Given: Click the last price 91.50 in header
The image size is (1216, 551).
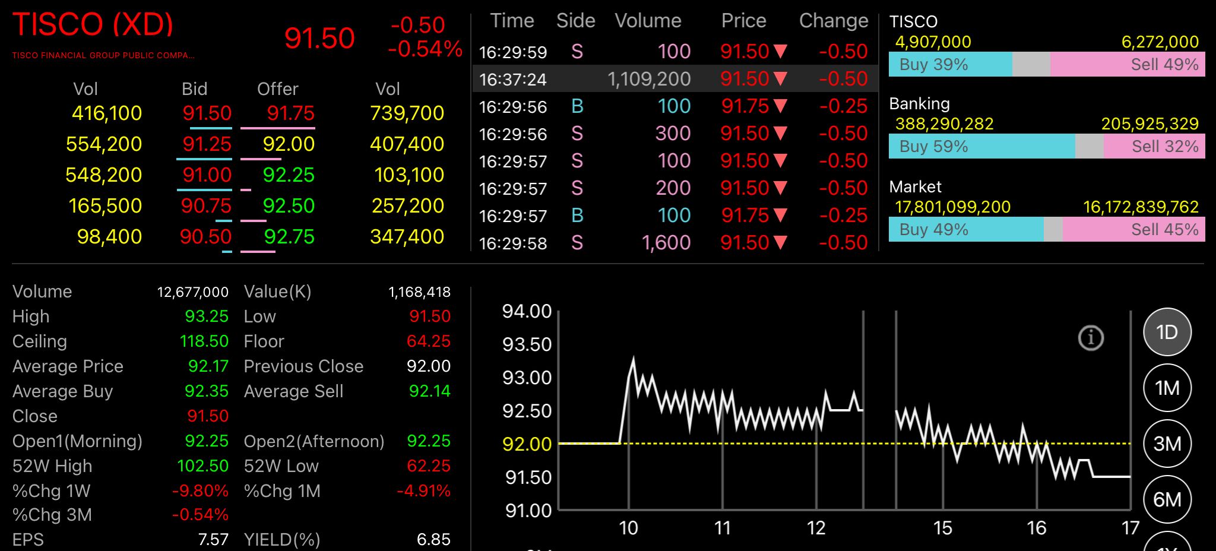Looking at the screenshot, I should click(319, 38).
